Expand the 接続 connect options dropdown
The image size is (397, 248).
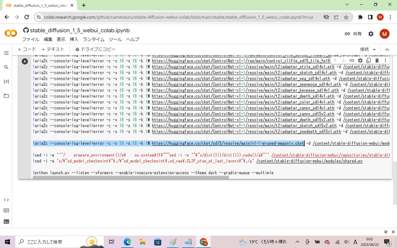coord(374,50)
